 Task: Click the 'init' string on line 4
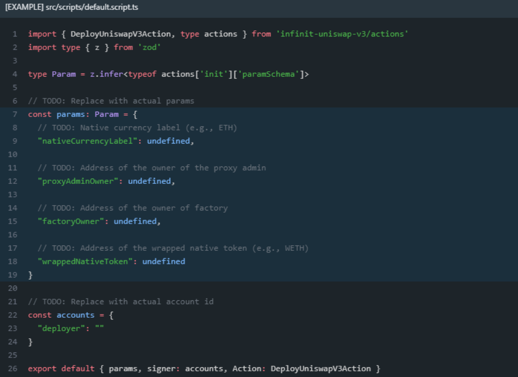(x=214, y=74)
